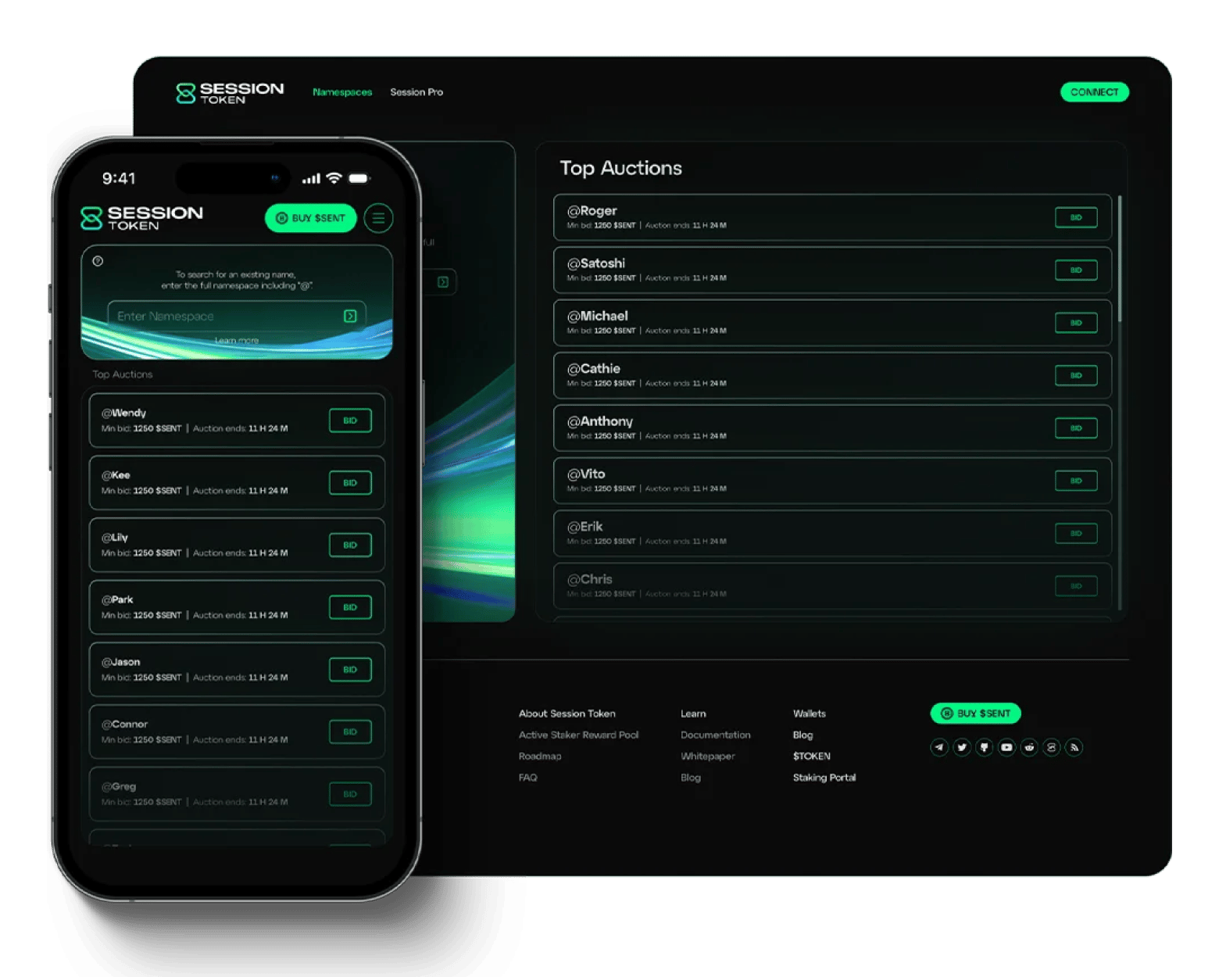
Task: Tap the hamburger menu icon on the phone
Action: point(378,218)
